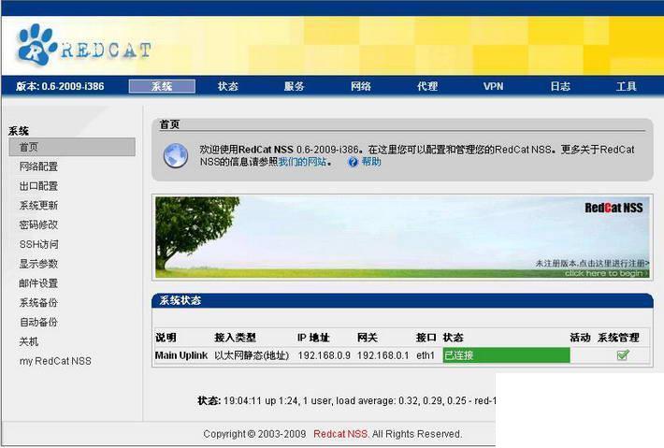The image size is (664, 448).
Task: Open the 工具 menu tab
Action: [x=627, y=86]
